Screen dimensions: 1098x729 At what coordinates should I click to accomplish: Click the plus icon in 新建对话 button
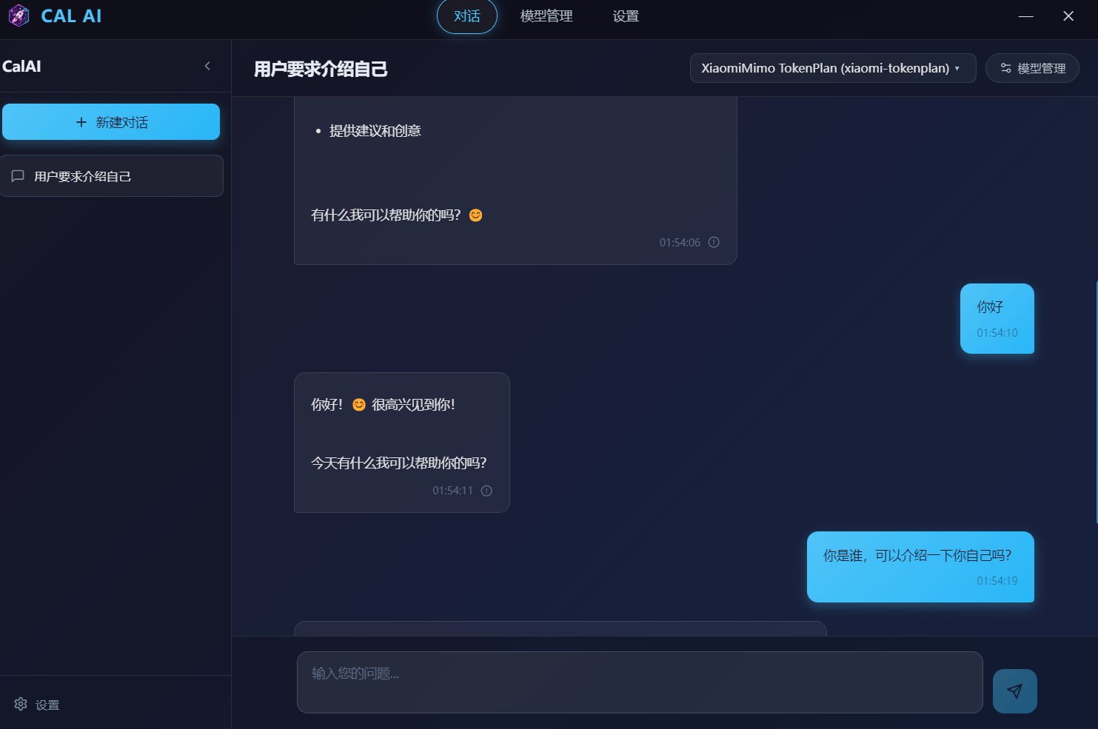click(x=81, y=122)
